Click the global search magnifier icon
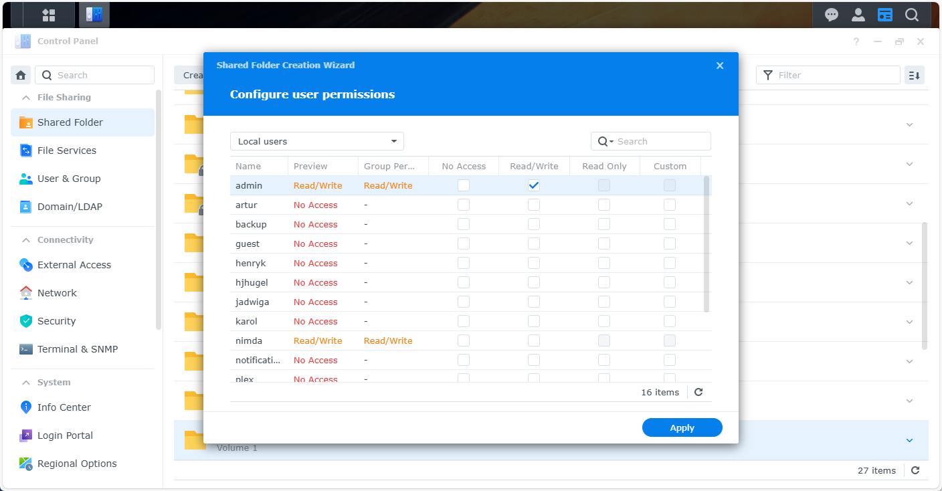 point(912,15)
